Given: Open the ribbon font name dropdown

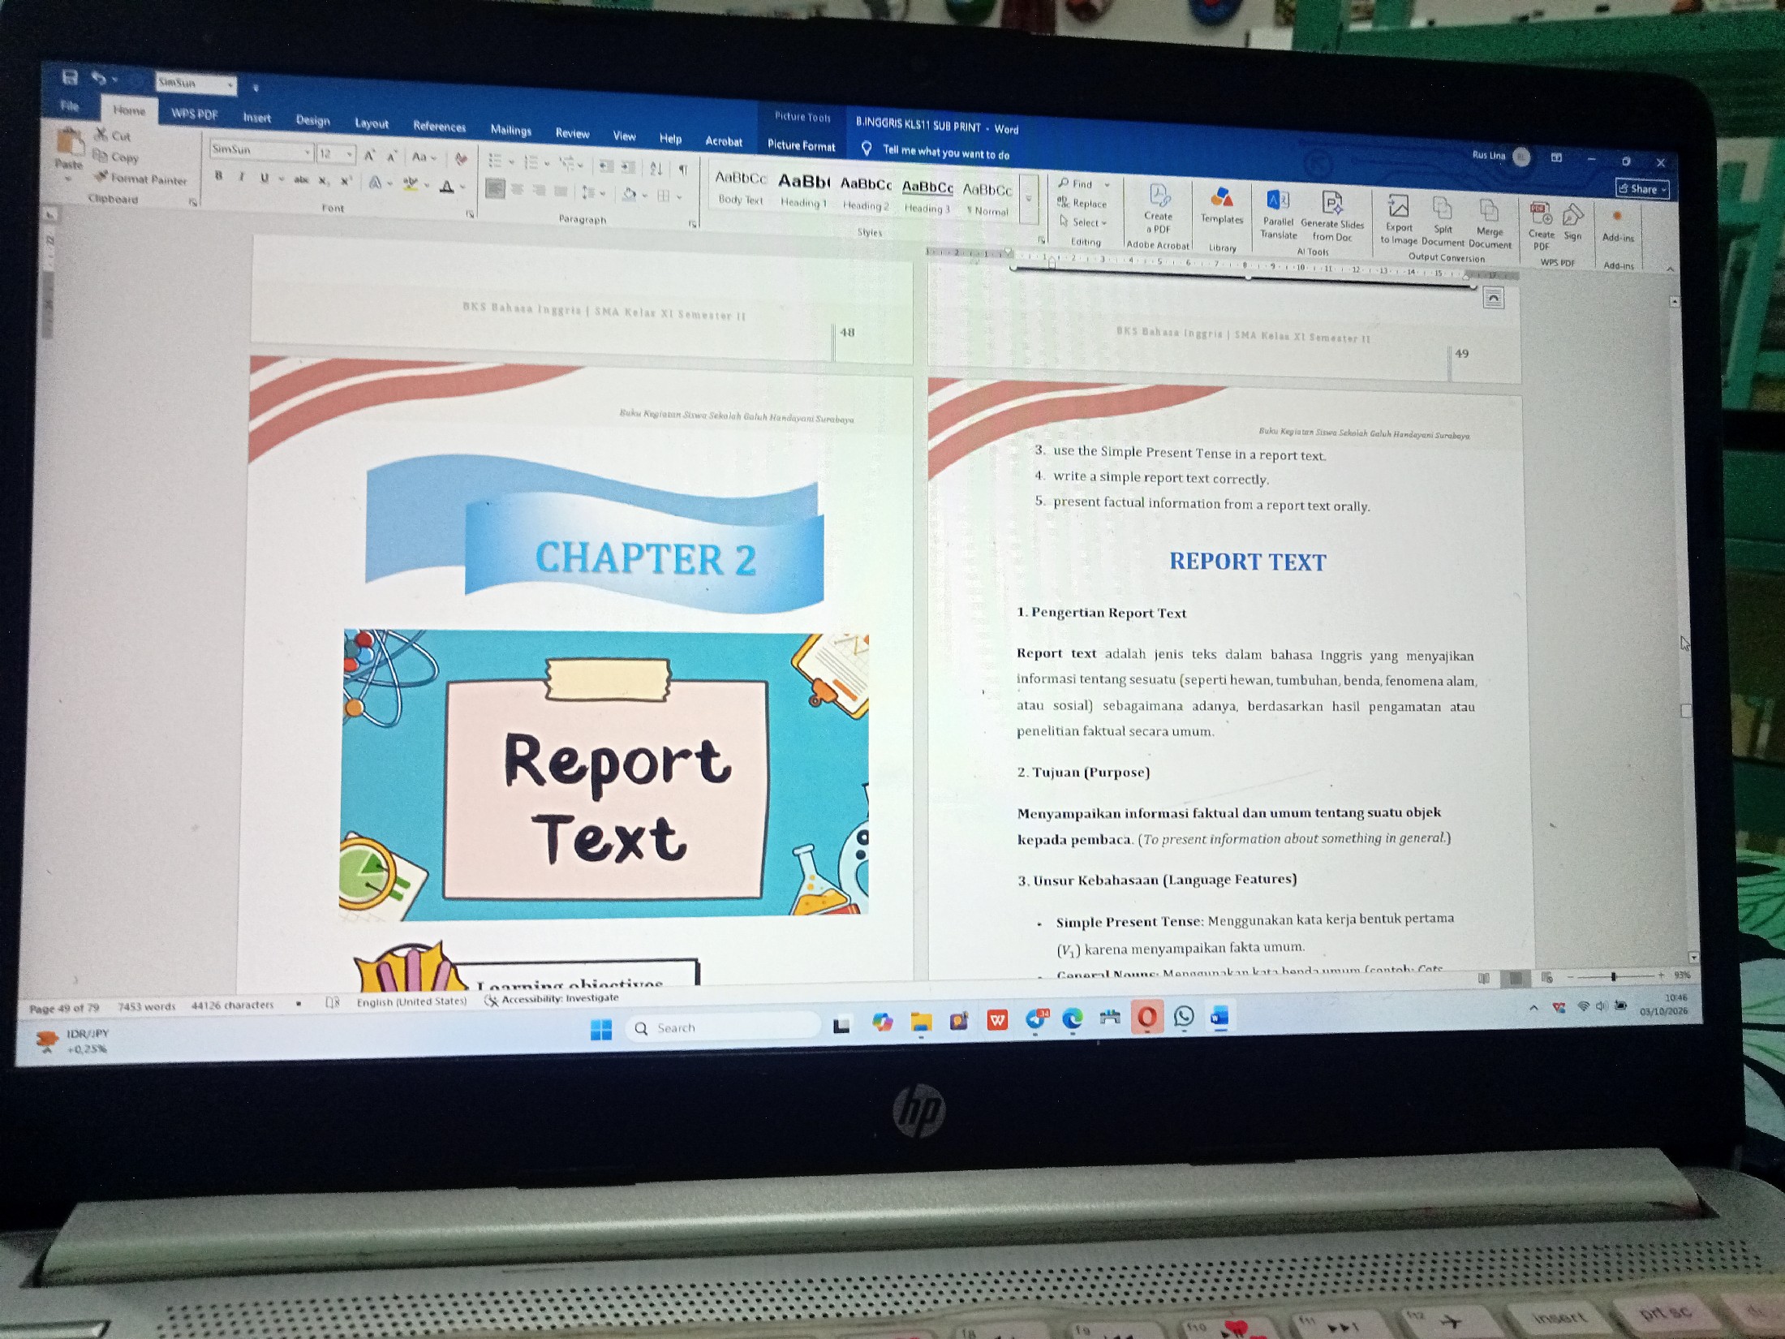Looking at the screenshot, I should click(308, 152).
